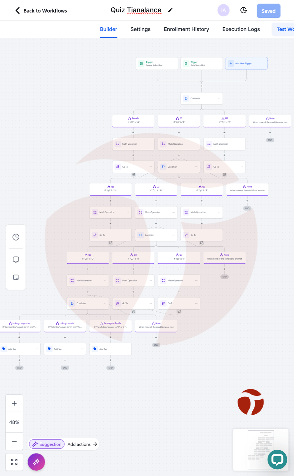Screen dimensions: 294x476
Task: Click the sticky note icon in left sidebar
Action: click(16, 277)
